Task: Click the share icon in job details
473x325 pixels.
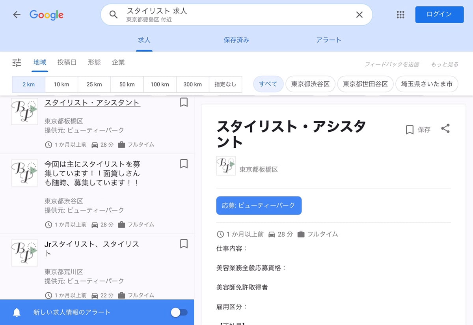Action: (x=445, y=129)
